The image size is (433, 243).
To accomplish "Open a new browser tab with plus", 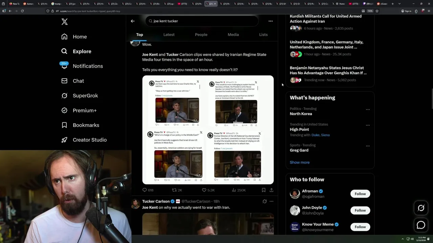I will (392, 4).
